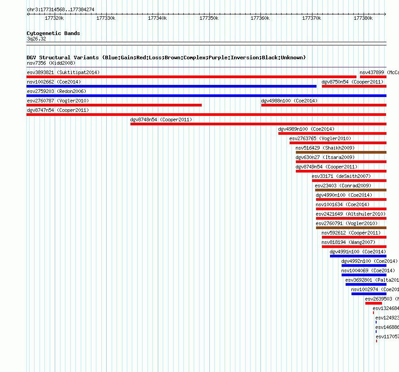Viewport: 399px width, 372px height.
Task: Open the esv3692801 variant label
Action: tap(372, 280)
